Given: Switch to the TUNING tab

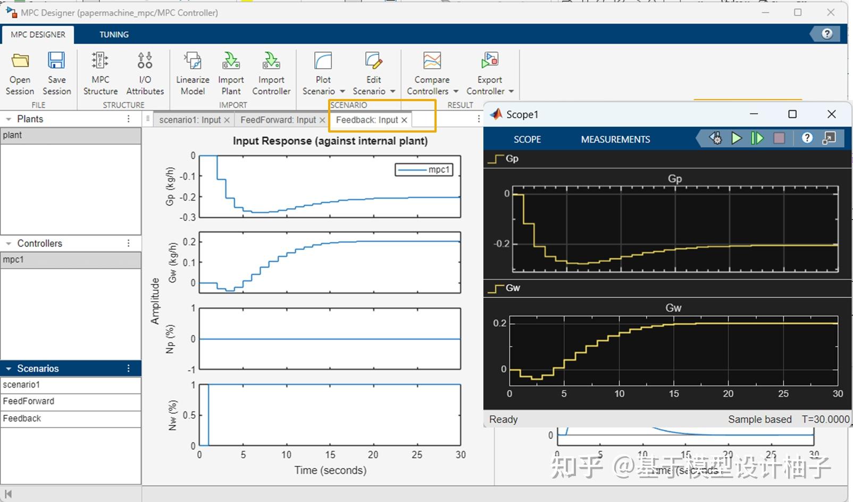Looking at the screenshot, I should point(113,34).
